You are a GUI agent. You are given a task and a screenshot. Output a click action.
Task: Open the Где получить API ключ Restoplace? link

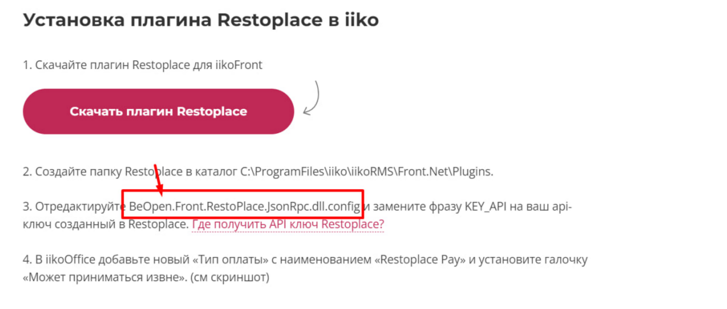288,224
